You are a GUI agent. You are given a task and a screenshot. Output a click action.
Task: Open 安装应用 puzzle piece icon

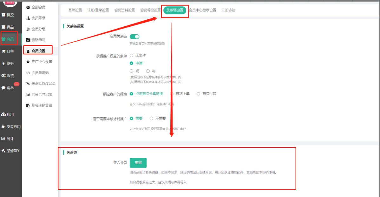tap(3, 126)
